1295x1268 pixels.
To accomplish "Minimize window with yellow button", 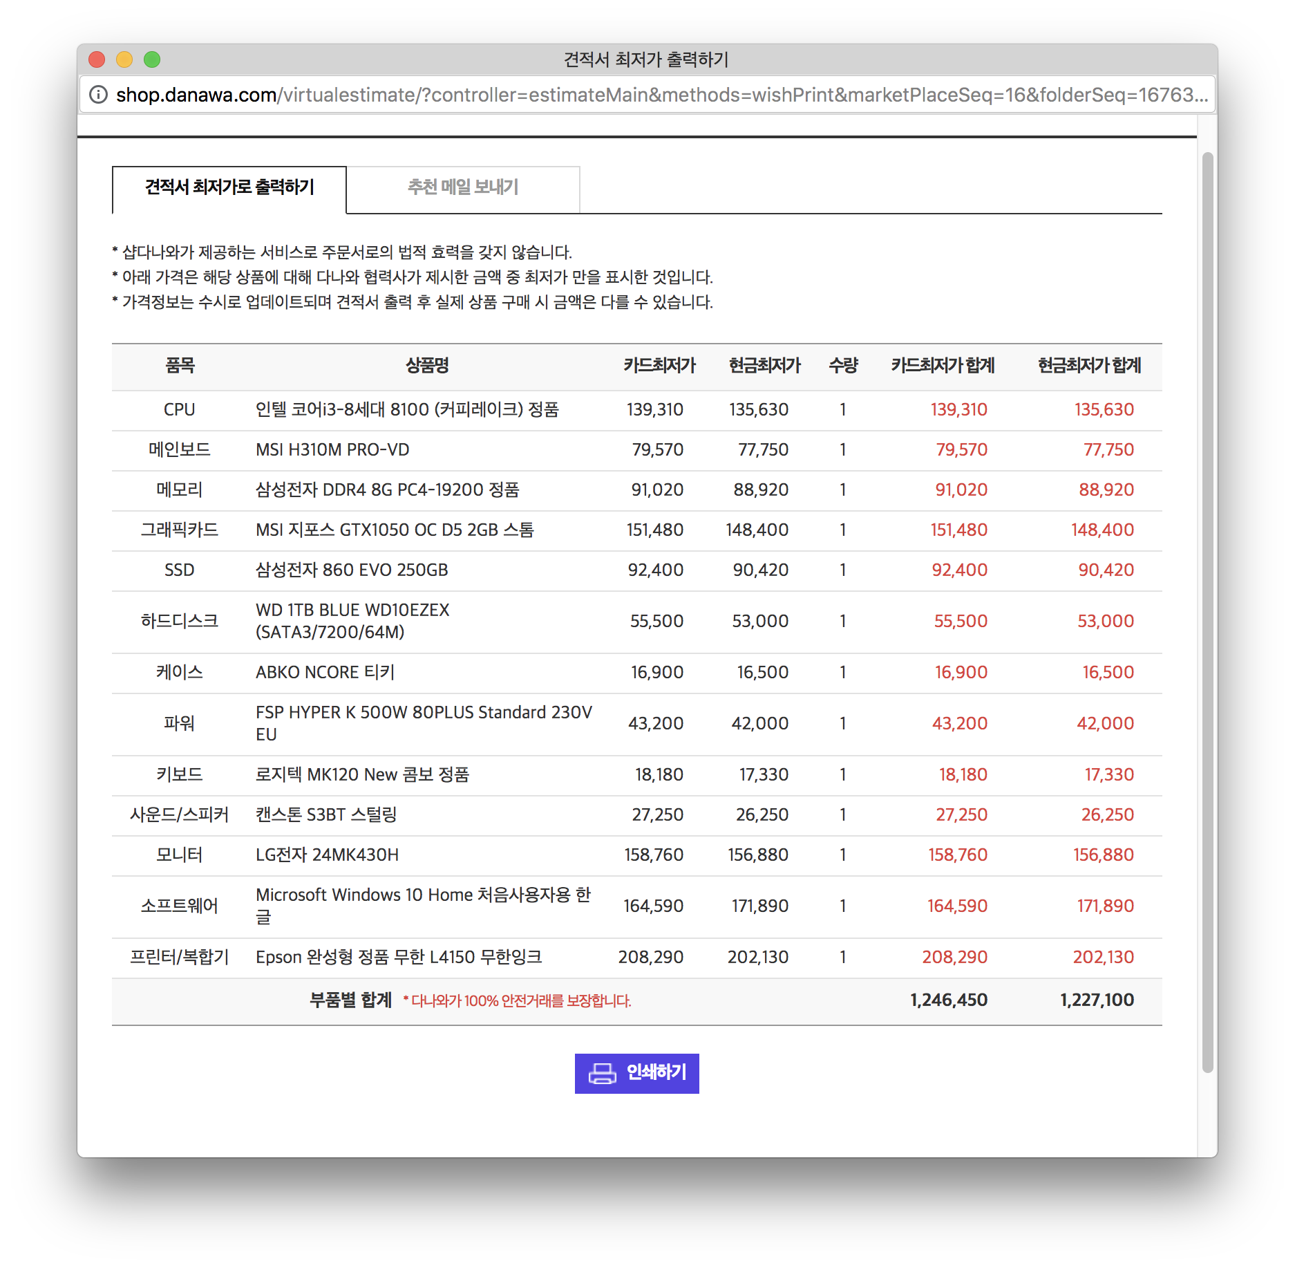I will [x=124, y=59].
